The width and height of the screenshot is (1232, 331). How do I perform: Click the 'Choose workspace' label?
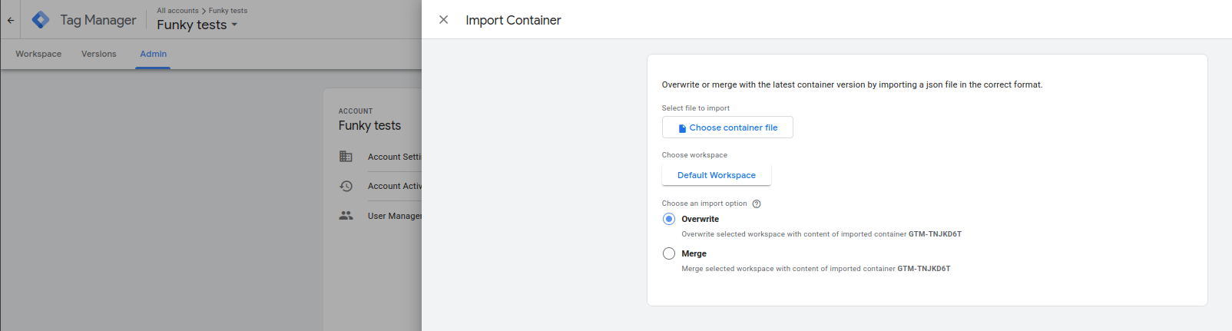point(694,155)
